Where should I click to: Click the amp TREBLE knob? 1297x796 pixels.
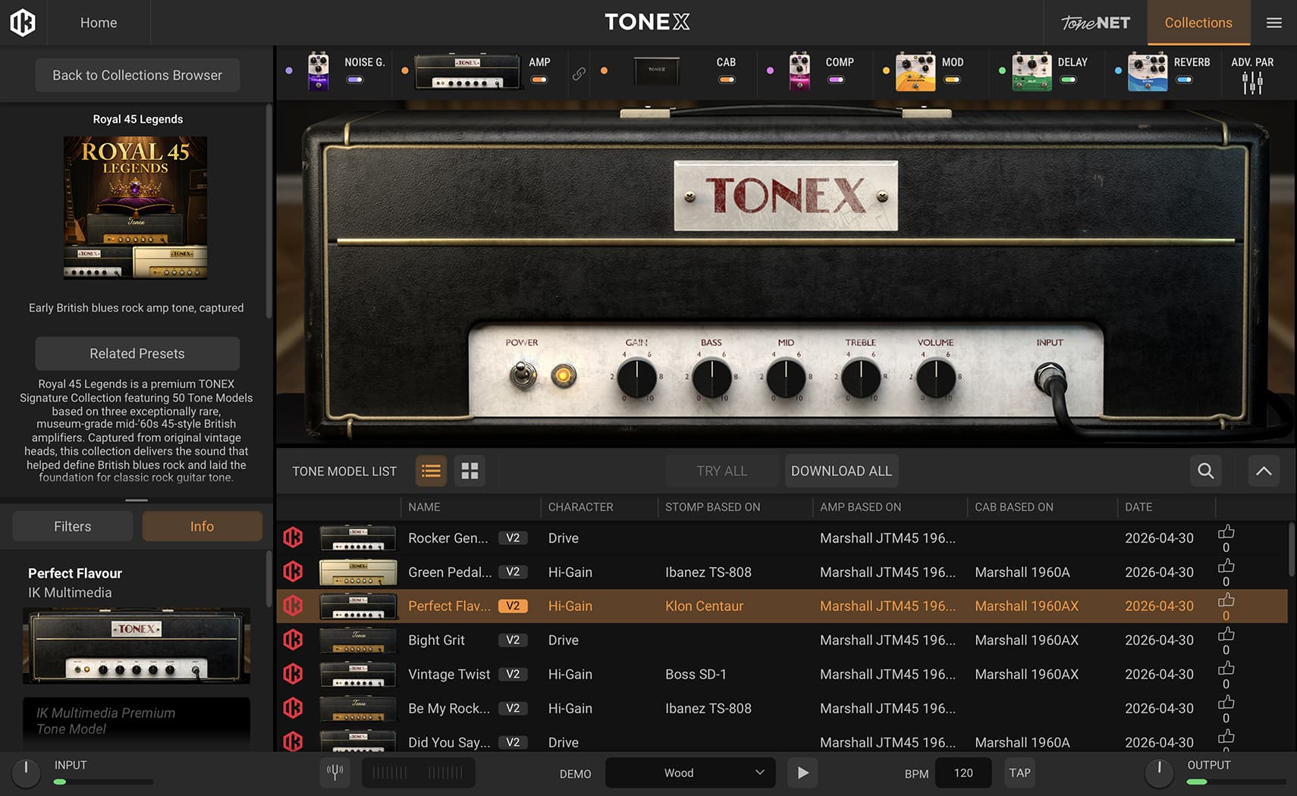point(861,378)
